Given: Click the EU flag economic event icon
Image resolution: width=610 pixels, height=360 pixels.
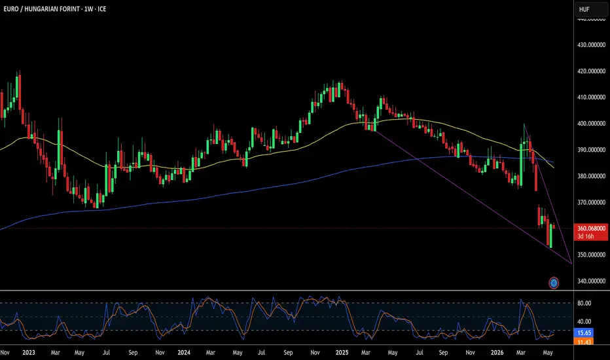Looking at the screenshot, I should tap(554, 283).
